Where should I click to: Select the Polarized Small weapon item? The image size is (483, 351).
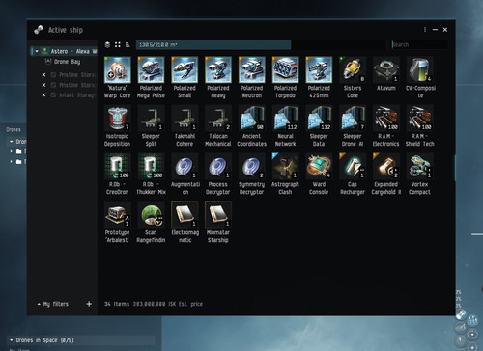185,77
